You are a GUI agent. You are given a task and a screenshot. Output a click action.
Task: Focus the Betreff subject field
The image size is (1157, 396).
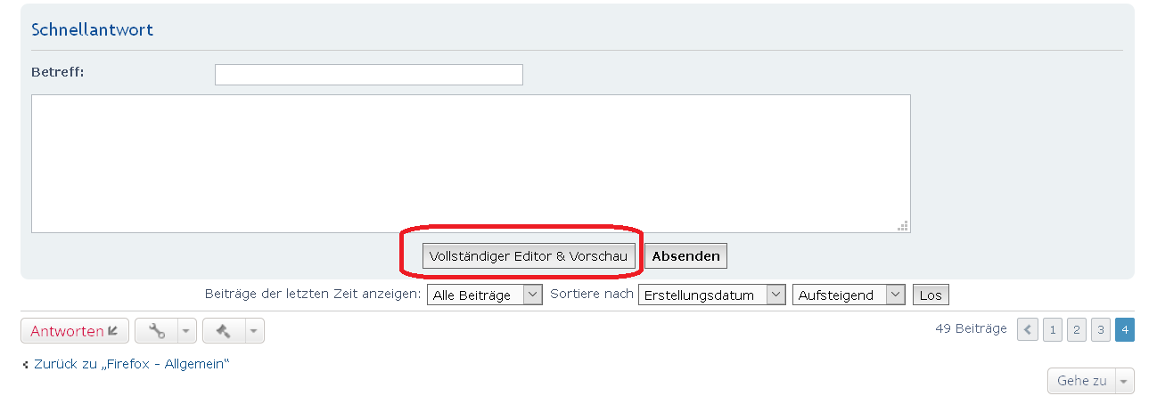tap(368, 75)
